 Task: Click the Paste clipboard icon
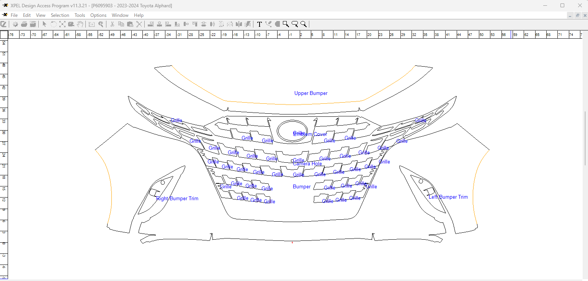coord(130,24)
